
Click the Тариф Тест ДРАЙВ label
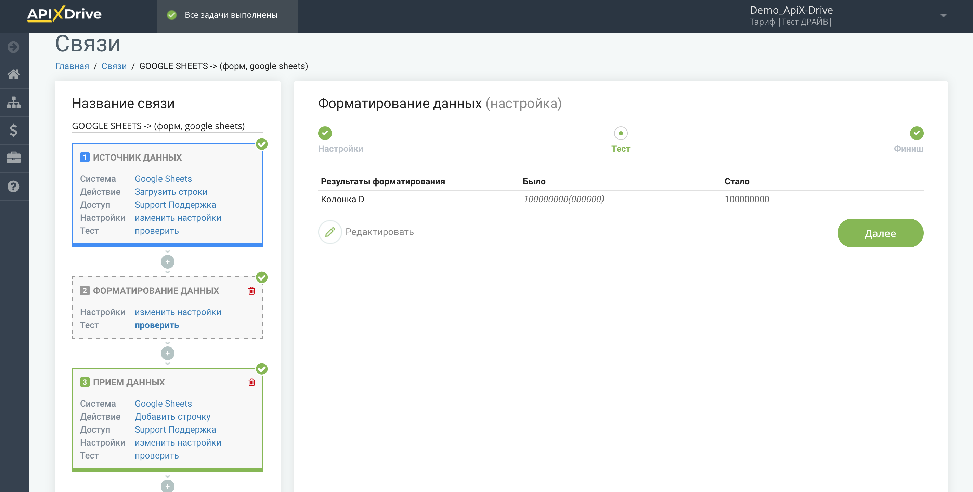point(791,22)
